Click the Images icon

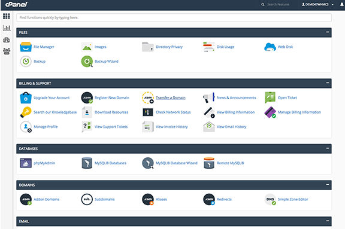pyautogui.click(x=87, y=47)
